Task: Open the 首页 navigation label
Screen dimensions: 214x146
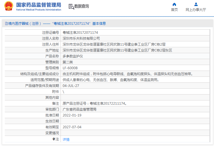Action: [174, 10]
